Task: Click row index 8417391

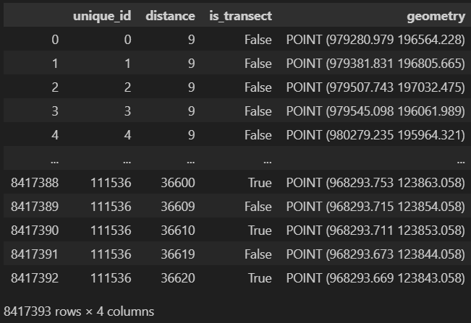Action: click(35, 254)
